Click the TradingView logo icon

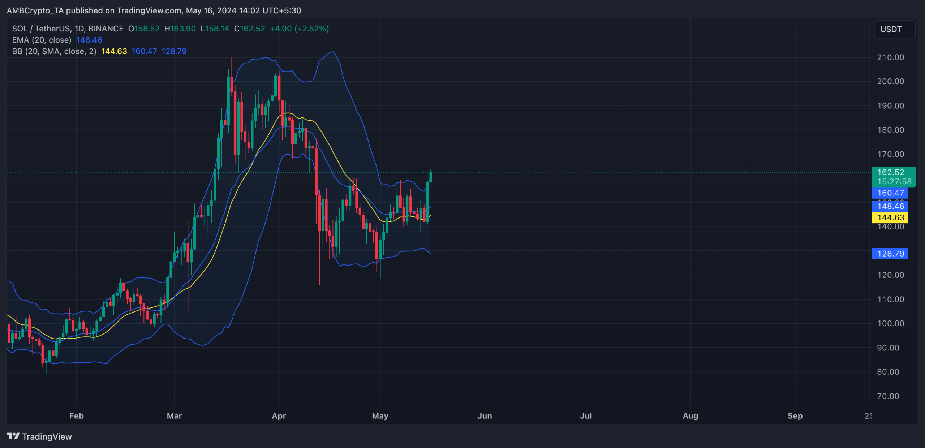[13, 436]
